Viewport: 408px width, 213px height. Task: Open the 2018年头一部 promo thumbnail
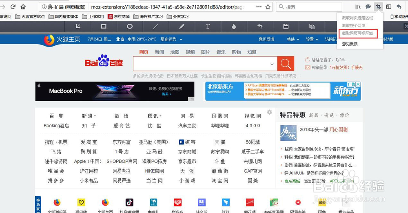click(288, 133)
